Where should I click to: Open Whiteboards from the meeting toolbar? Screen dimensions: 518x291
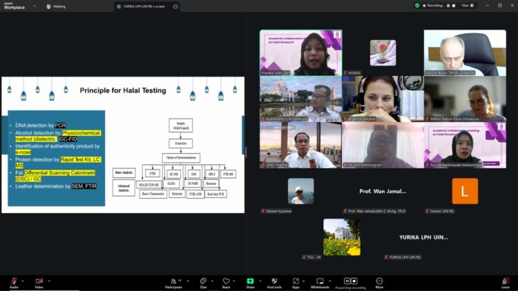coord(320,281)
